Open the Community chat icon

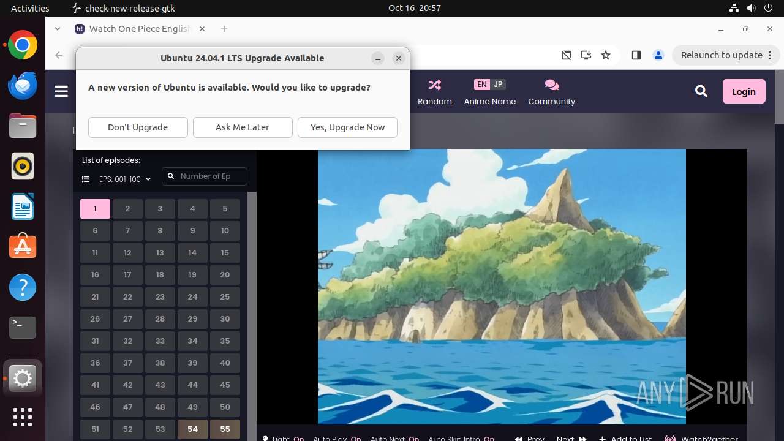click(x=551, y=85)
